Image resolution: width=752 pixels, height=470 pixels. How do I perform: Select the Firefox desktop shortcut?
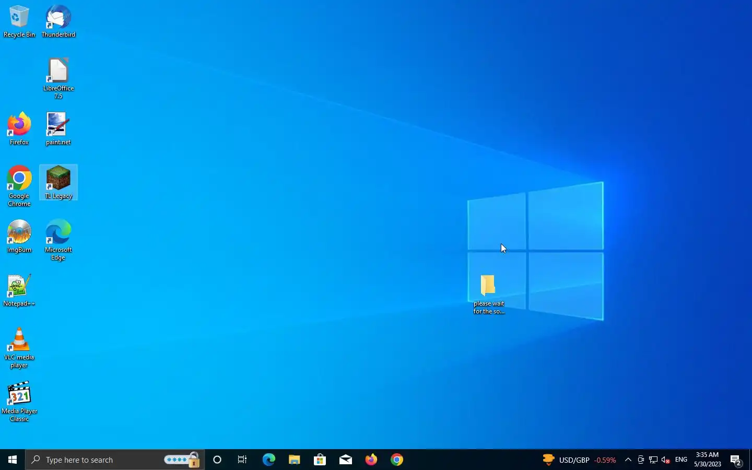19,129
